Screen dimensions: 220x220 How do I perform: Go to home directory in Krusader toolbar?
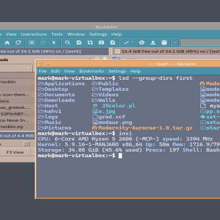coord(7,43)
